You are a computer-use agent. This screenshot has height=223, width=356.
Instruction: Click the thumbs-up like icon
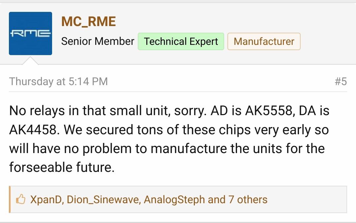21,200
